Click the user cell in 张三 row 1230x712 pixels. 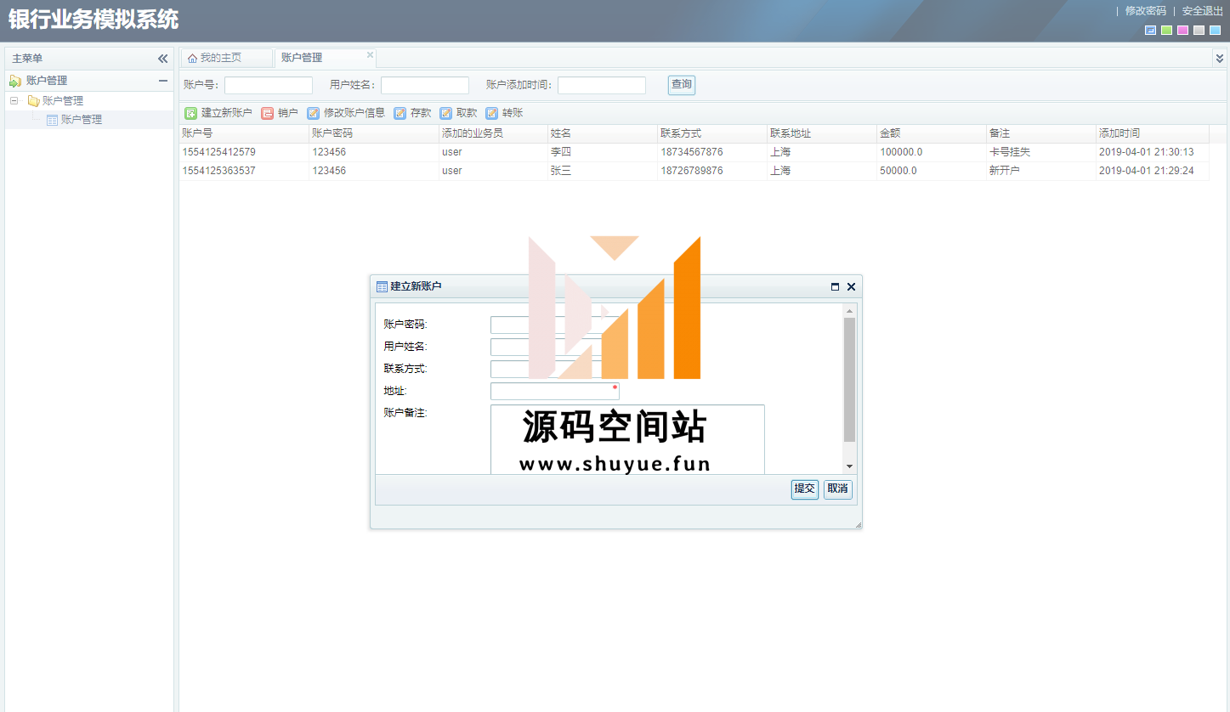[x=494, y=171]
